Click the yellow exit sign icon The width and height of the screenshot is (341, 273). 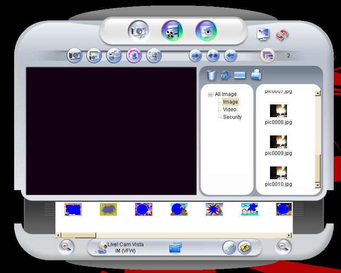(x=244, y=248)
